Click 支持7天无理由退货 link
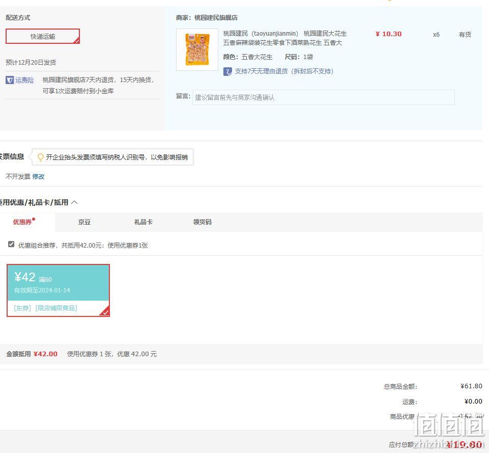This screenshot has height=453, width=489. click(284, 71)
